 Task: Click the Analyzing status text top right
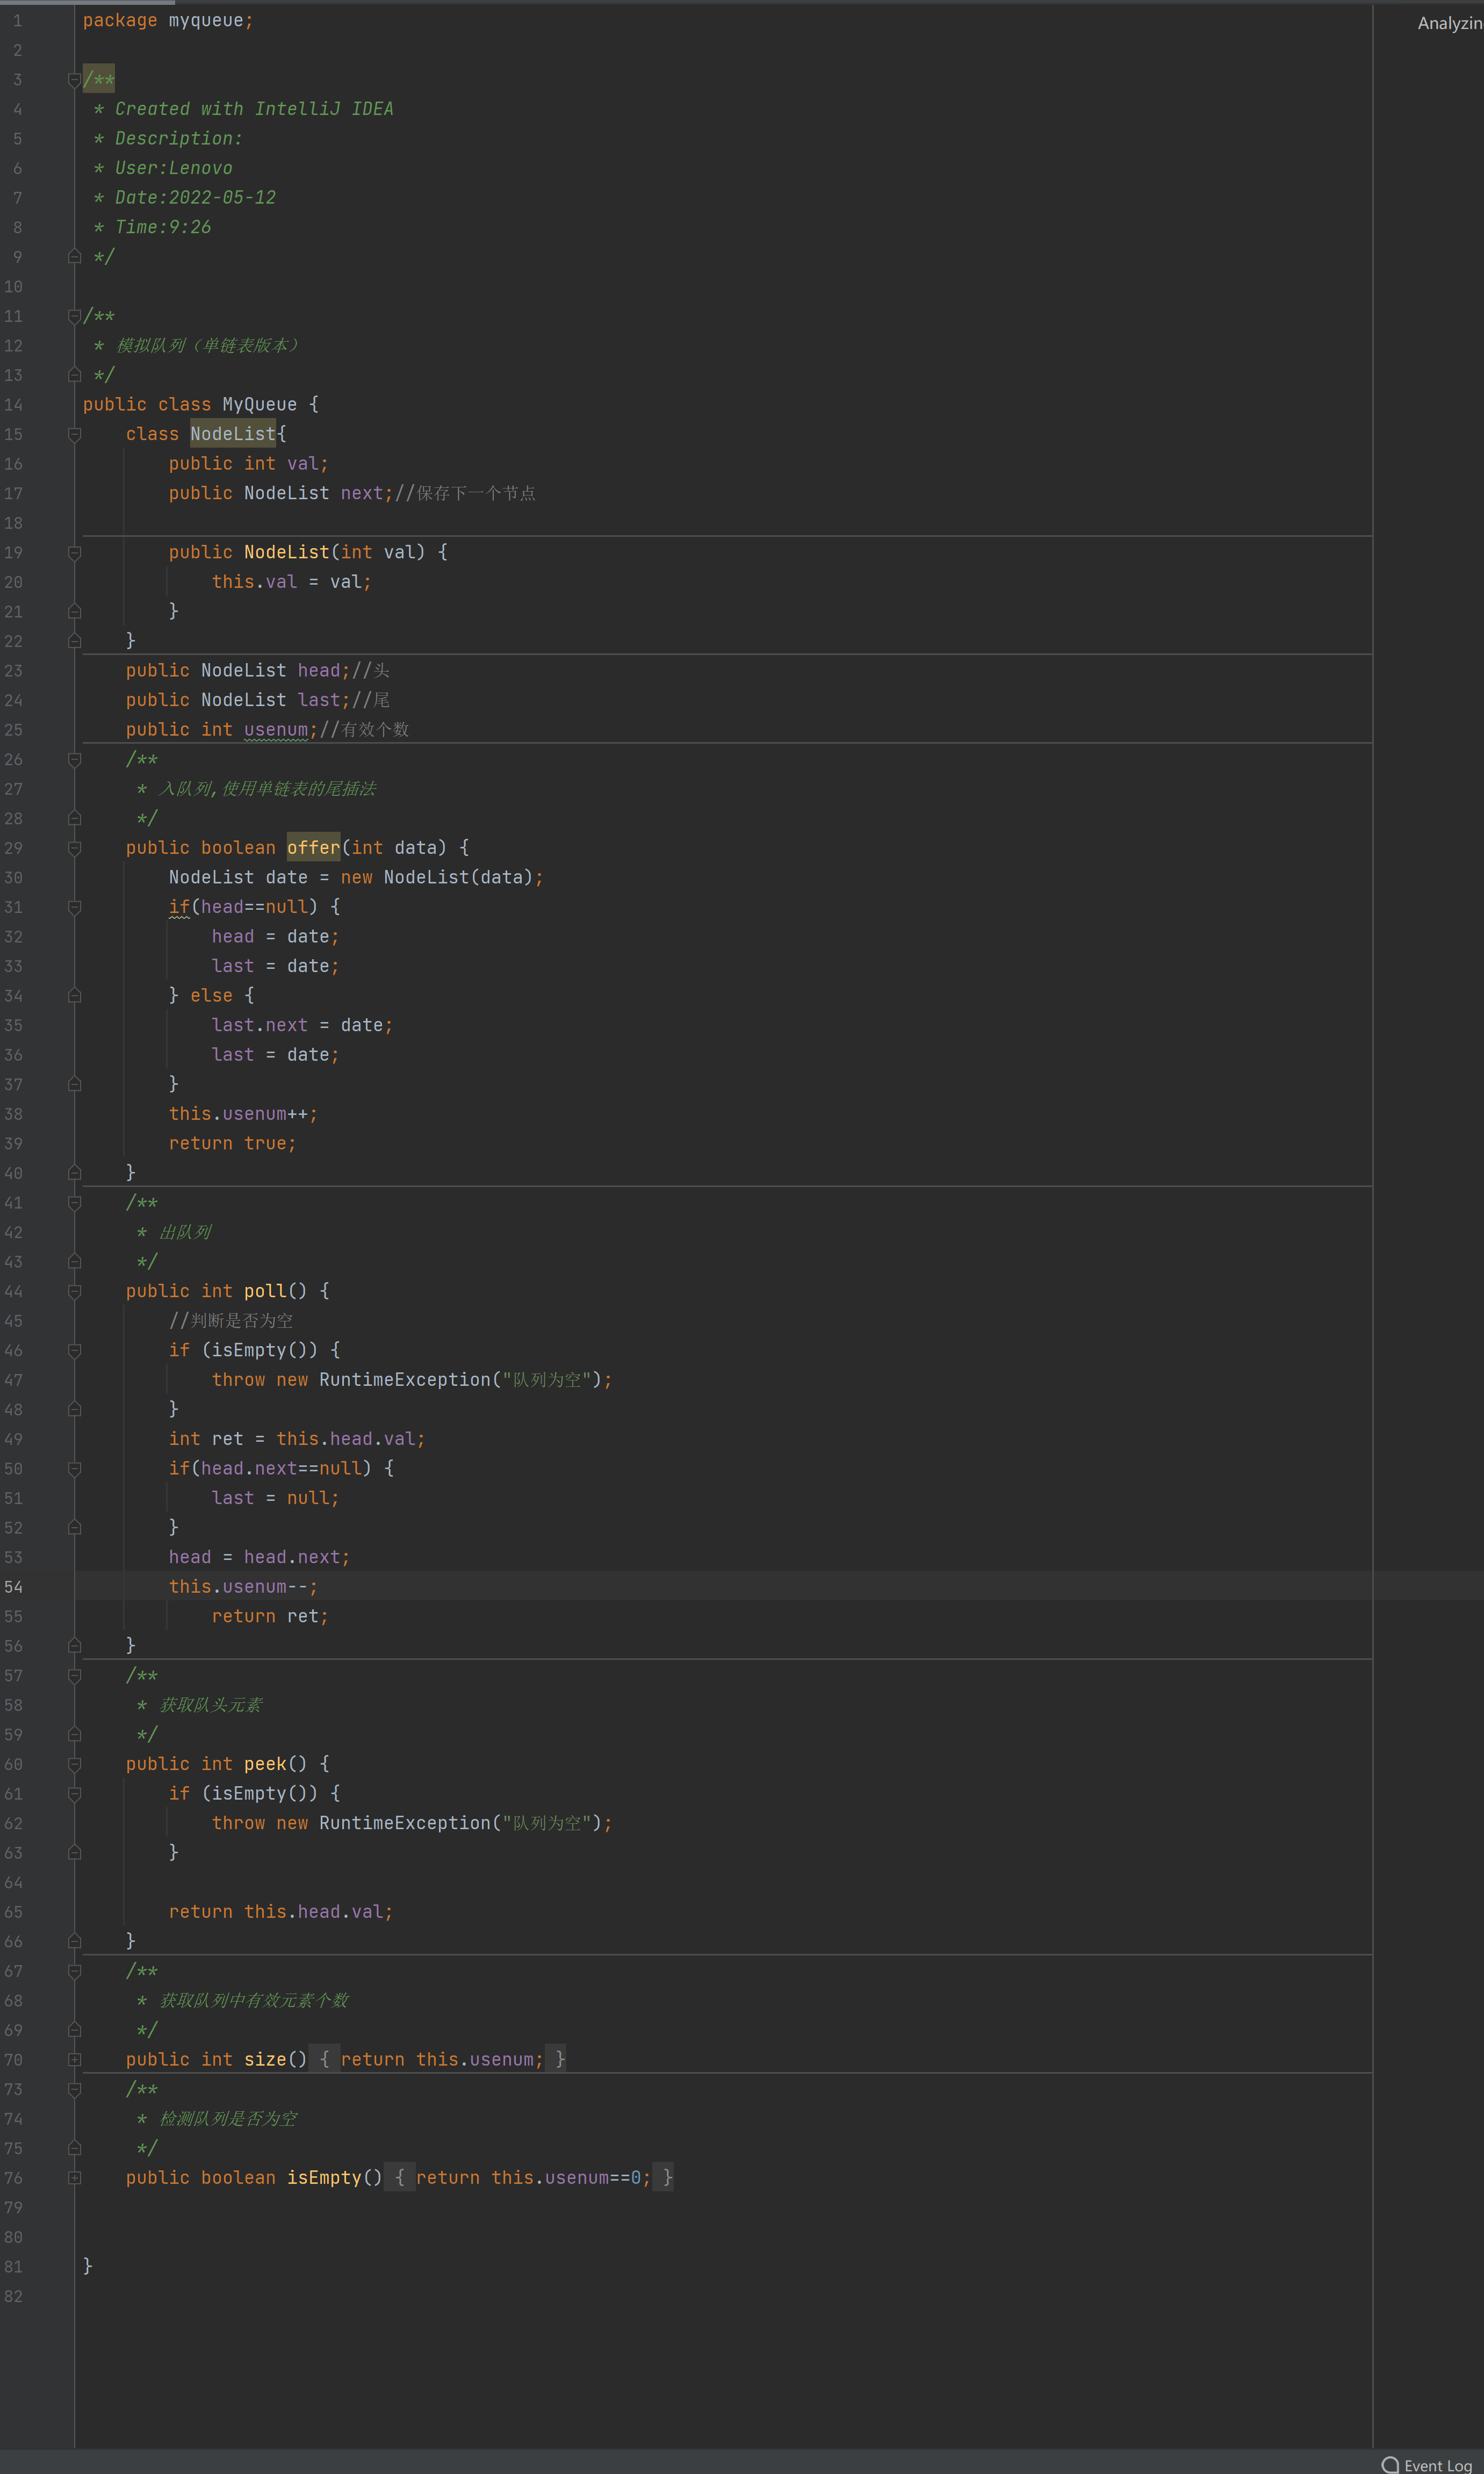coord(1449,23)
